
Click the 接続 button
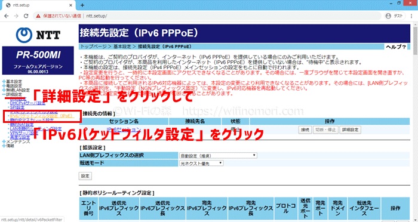pos(305,130)
